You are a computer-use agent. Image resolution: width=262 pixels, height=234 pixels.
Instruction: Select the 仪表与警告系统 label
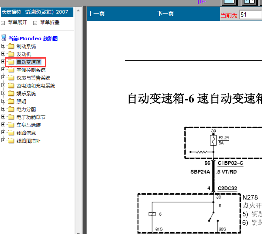click(34, 78)
